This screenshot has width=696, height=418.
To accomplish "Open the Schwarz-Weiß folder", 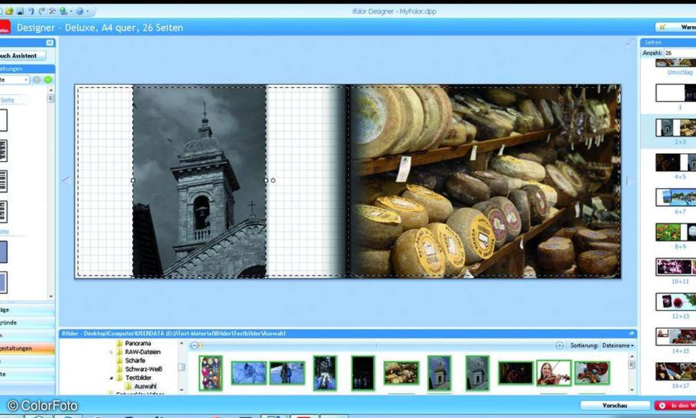I will (143, 369).
